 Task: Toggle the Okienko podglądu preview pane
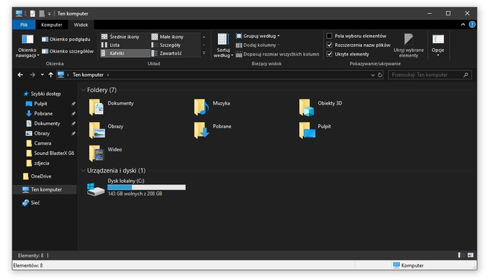coord(66,39)
